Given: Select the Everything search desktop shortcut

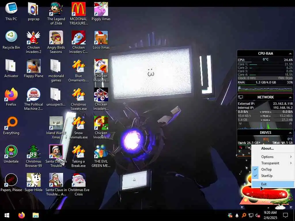Looking at the screenshot, I should point(11,125).
